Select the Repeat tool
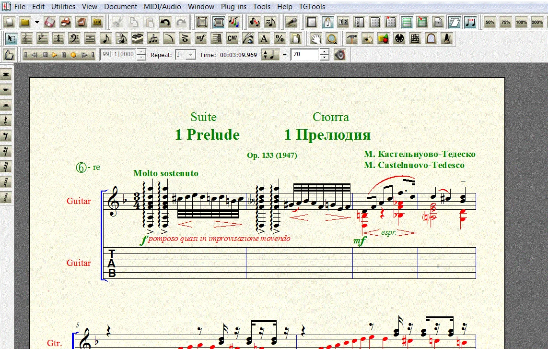The image size is (548, 349). 216,38
